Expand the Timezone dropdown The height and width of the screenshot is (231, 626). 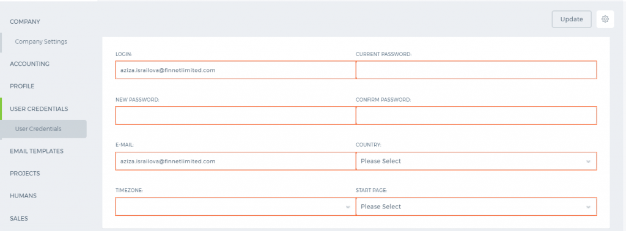pyautogui.click(x=235, y=207)
